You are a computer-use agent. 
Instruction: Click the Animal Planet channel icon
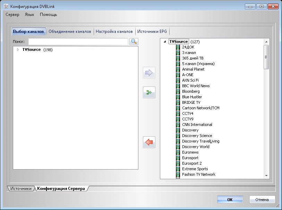[x=178, y=69]
